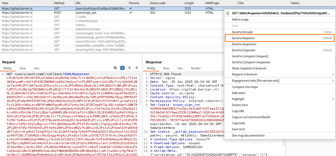The image size is (336, 156).
Task: Select Copy URL
Action: pyautogui.click(x=279, y=111)
